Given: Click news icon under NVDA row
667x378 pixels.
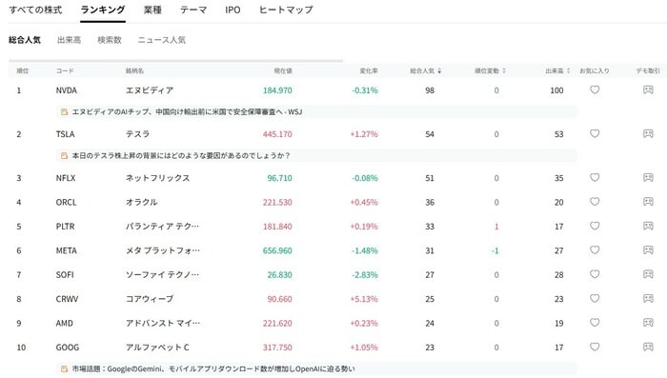Looking at the screenshot, I should (x=64, y=111).
